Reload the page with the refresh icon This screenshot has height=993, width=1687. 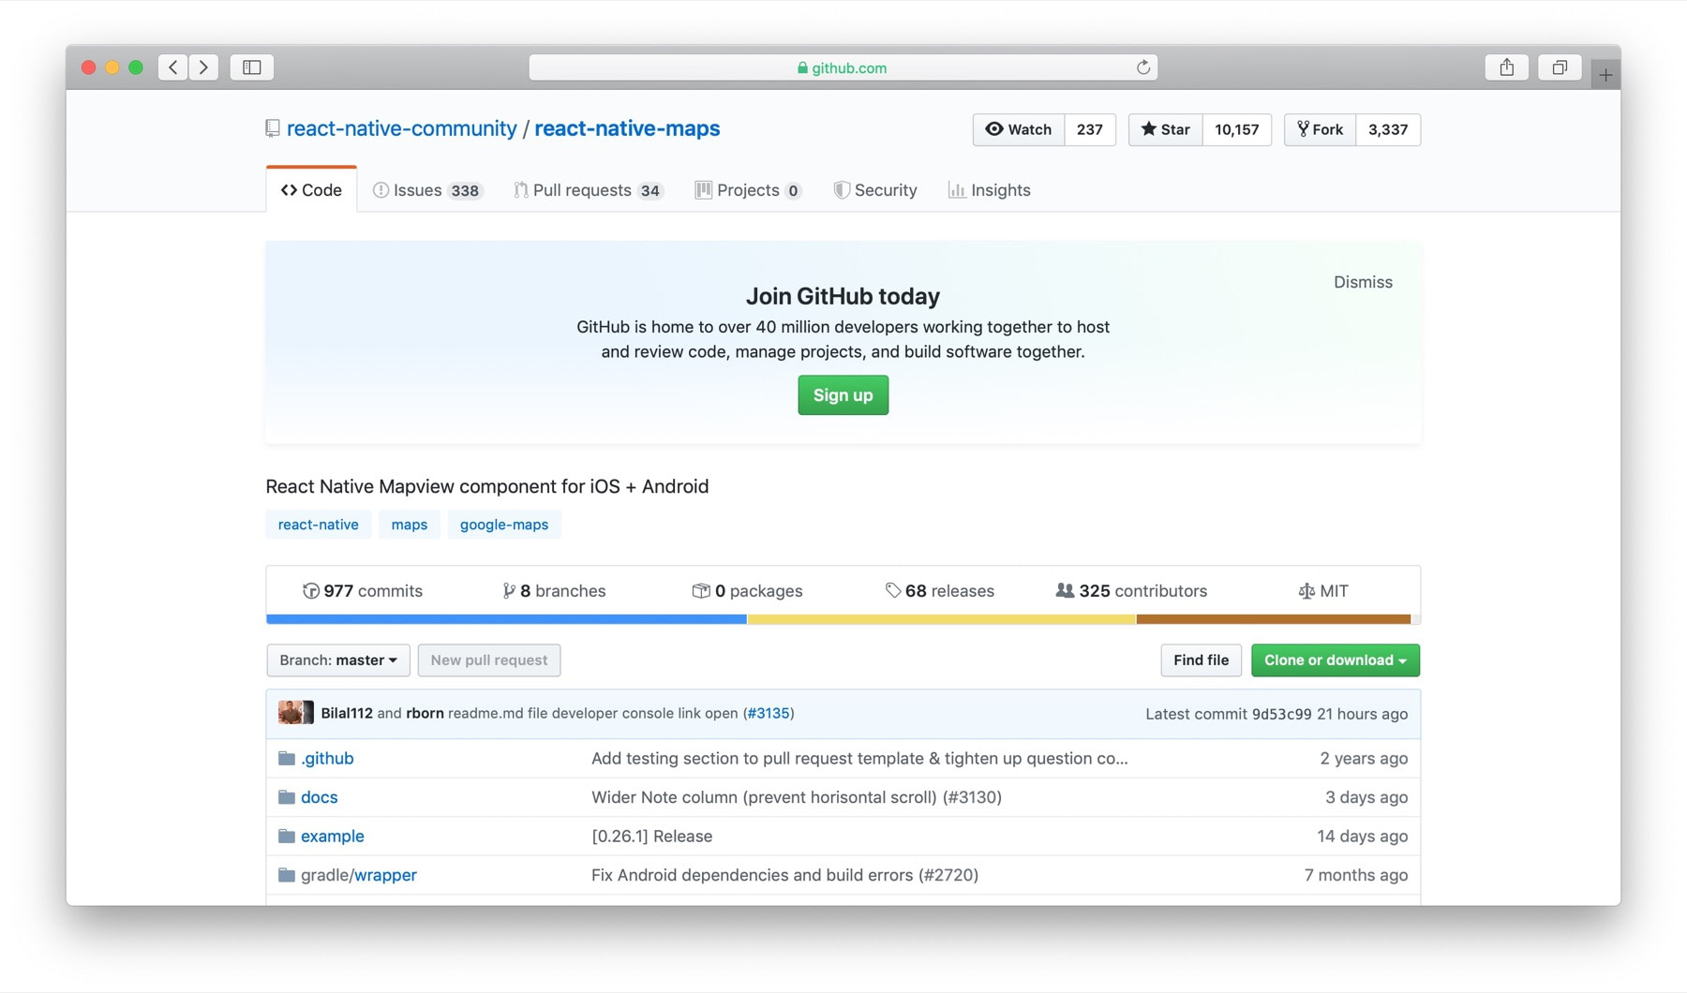pos(1142,67)
